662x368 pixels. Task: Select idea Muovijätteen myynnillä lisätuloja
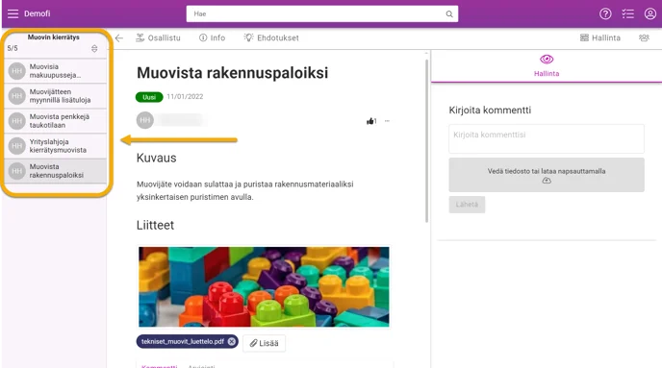pyautogui.click(x=55, y=96)
